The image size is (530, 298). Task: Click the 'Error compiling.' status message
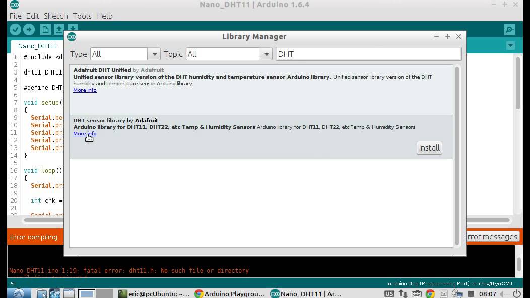click(34, 237)
